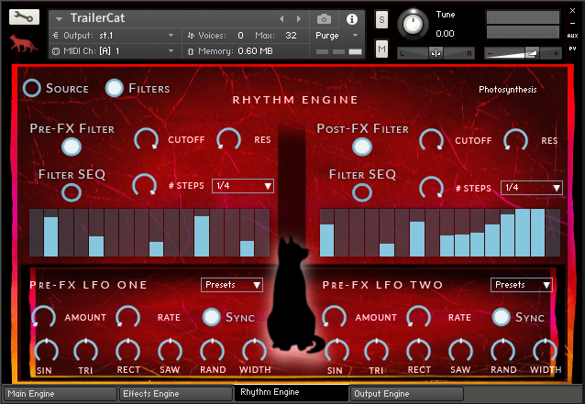This screenshot has width=585, height=404.
Task: Switch to the Output Engine tab
Action: coord(407,394)
